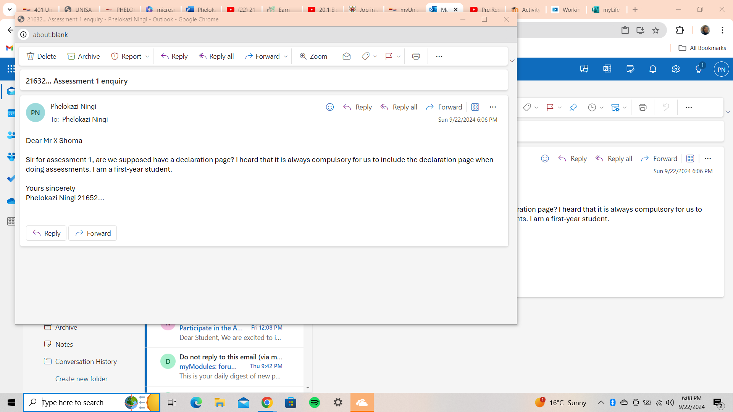Open the apps grid in sidebar
733x412 pixels.
pos(11,69)
